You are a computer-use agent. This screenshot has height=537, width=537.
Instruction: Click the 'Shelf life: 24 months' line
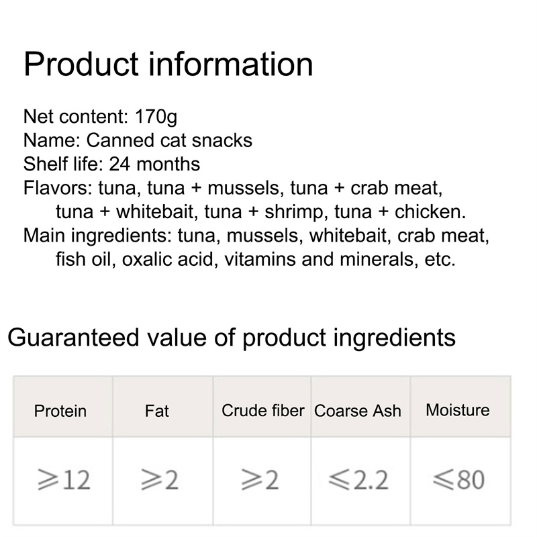pos(111,164)
